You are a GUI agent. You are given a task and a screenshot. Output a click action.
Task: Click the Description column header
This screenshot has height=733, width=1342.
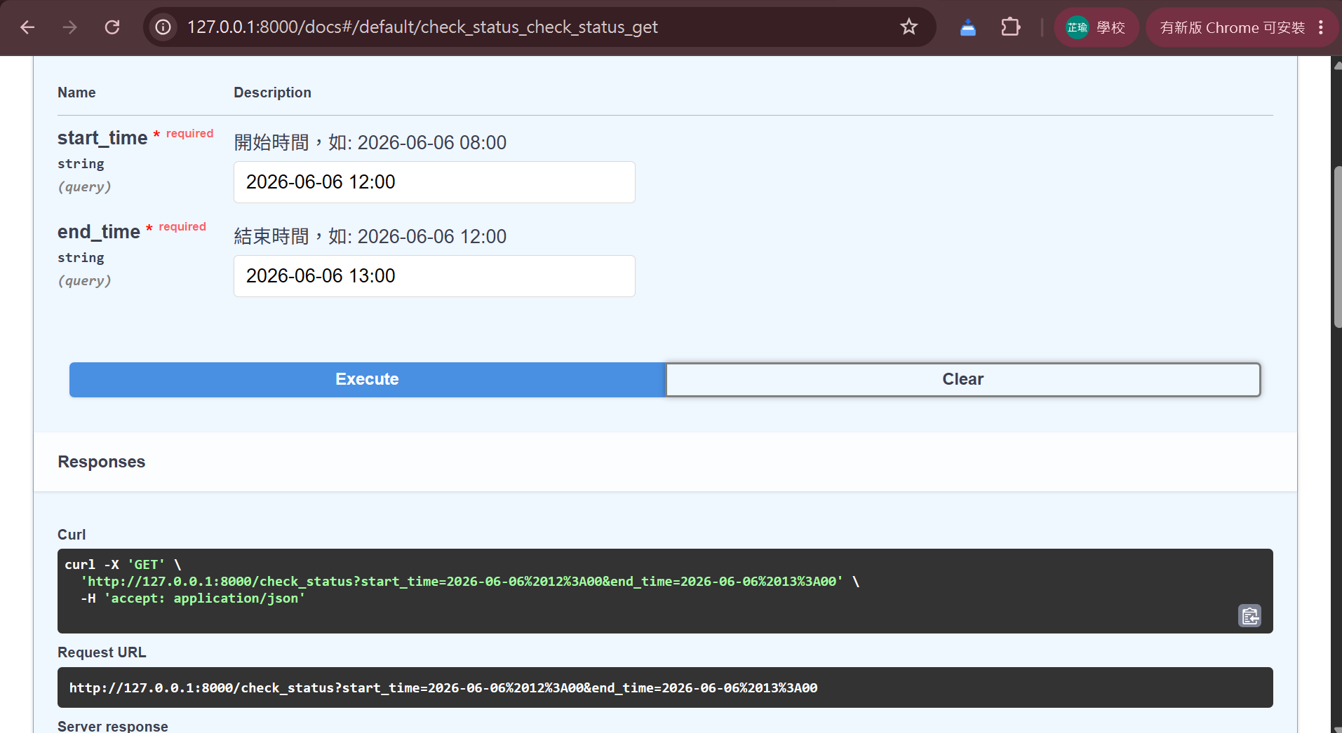[x=272, y=93]
